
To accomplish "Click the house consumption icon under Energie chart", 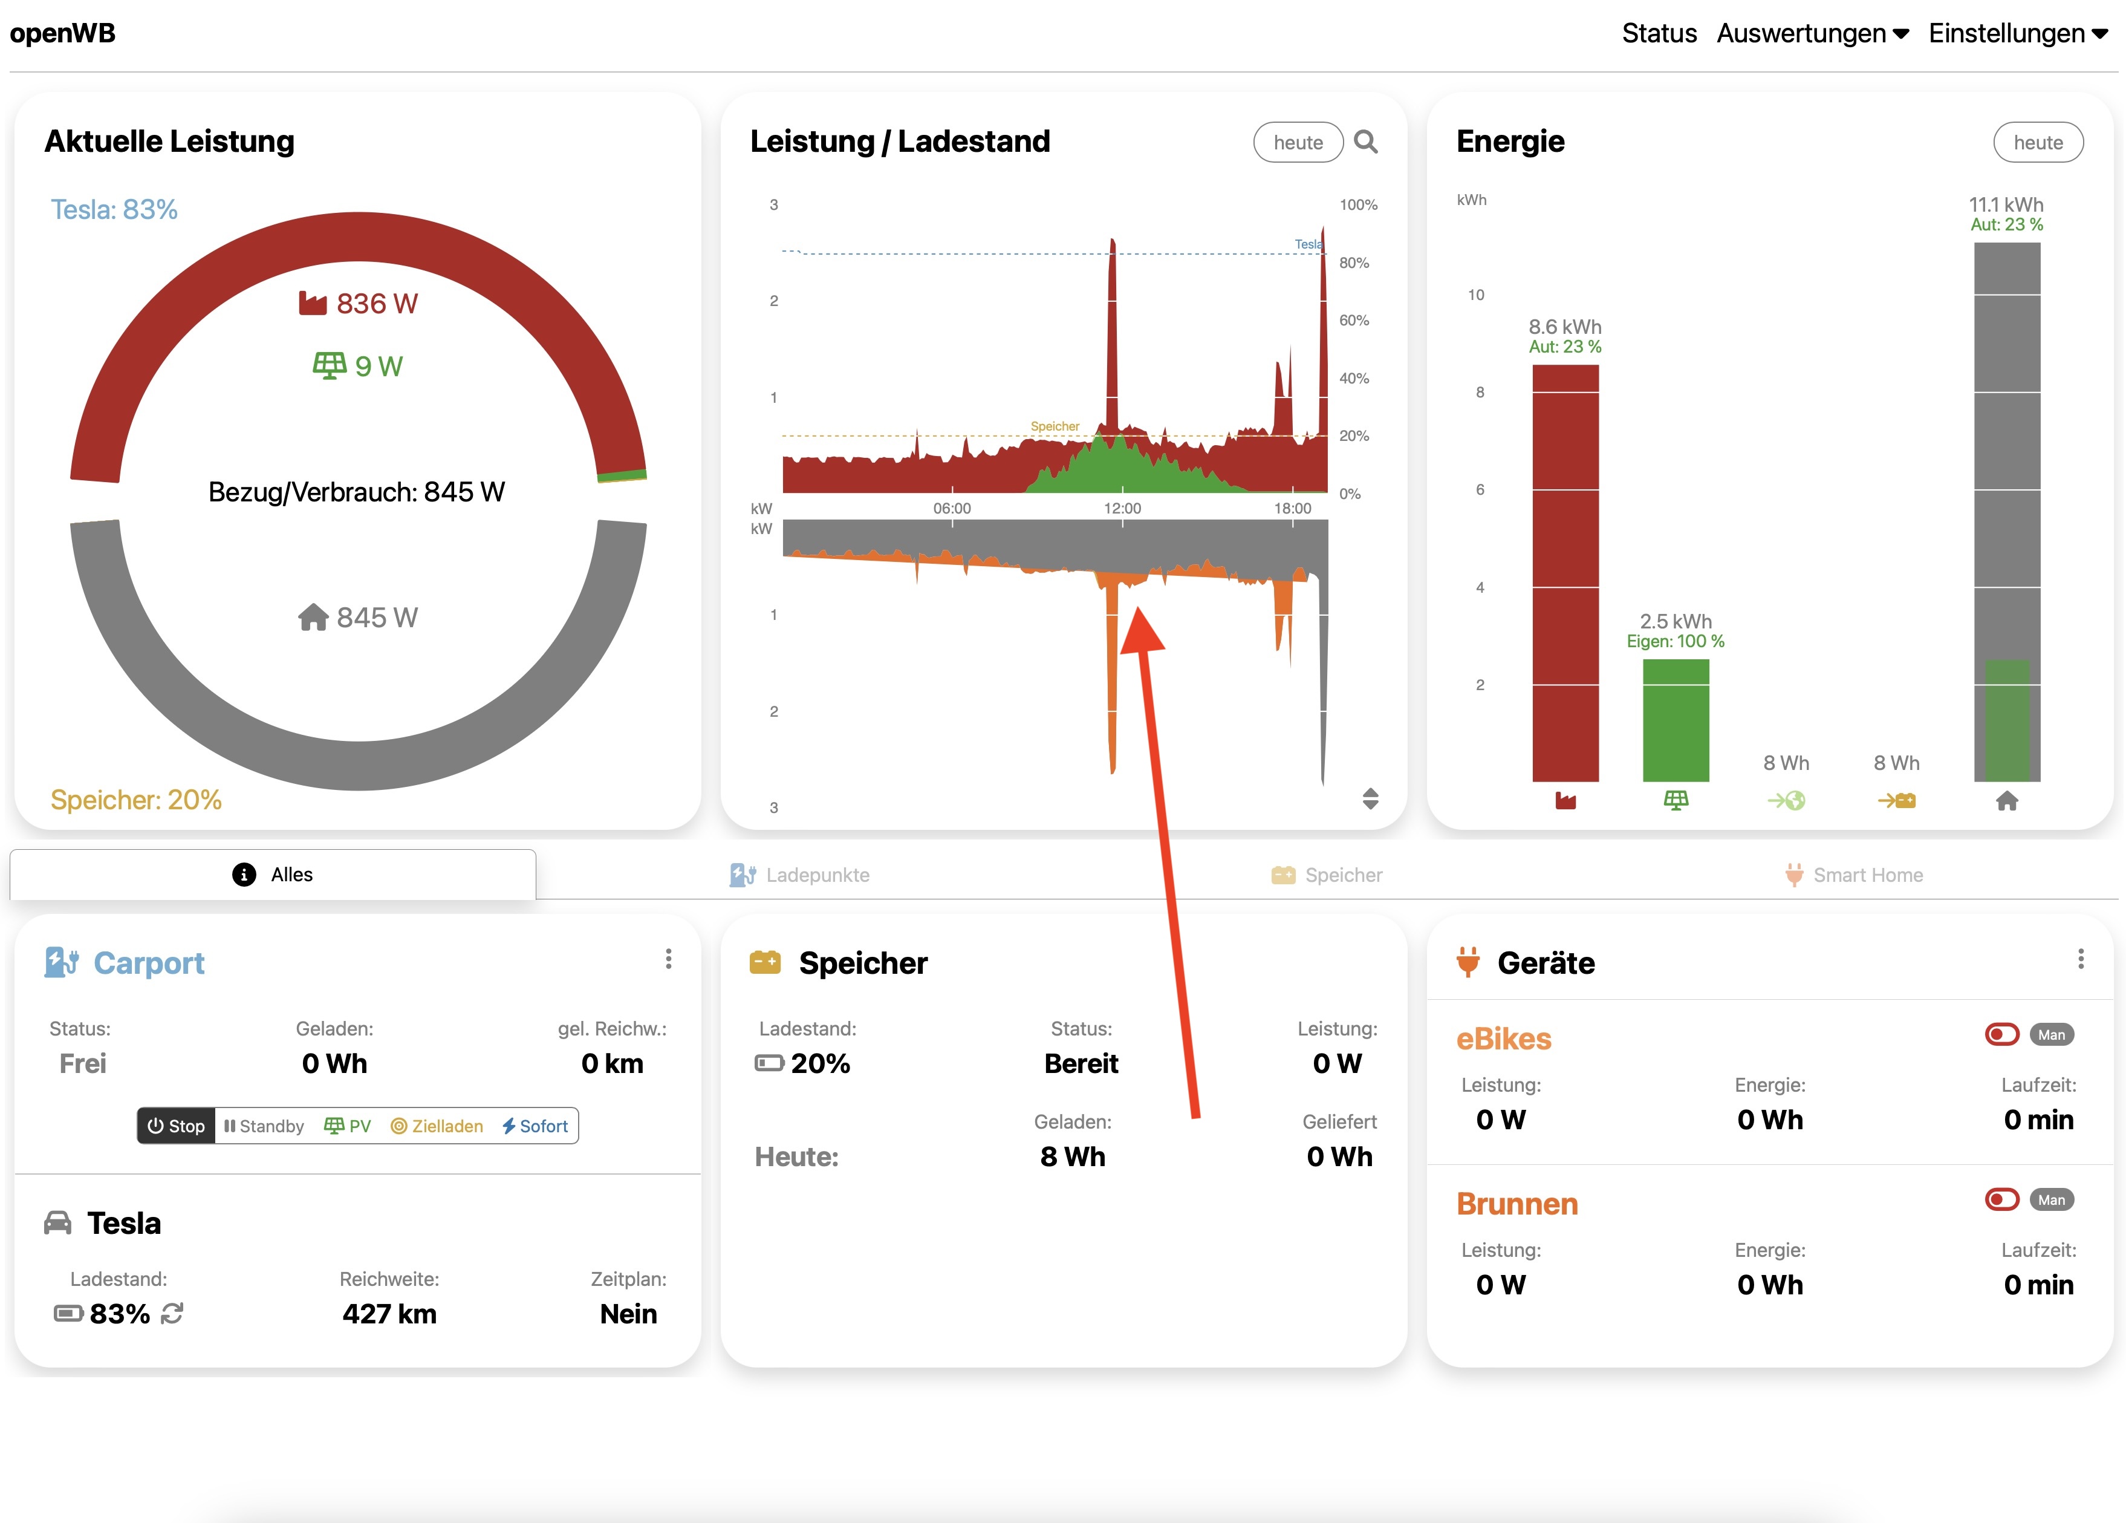I will click(x=2006, y=801).
